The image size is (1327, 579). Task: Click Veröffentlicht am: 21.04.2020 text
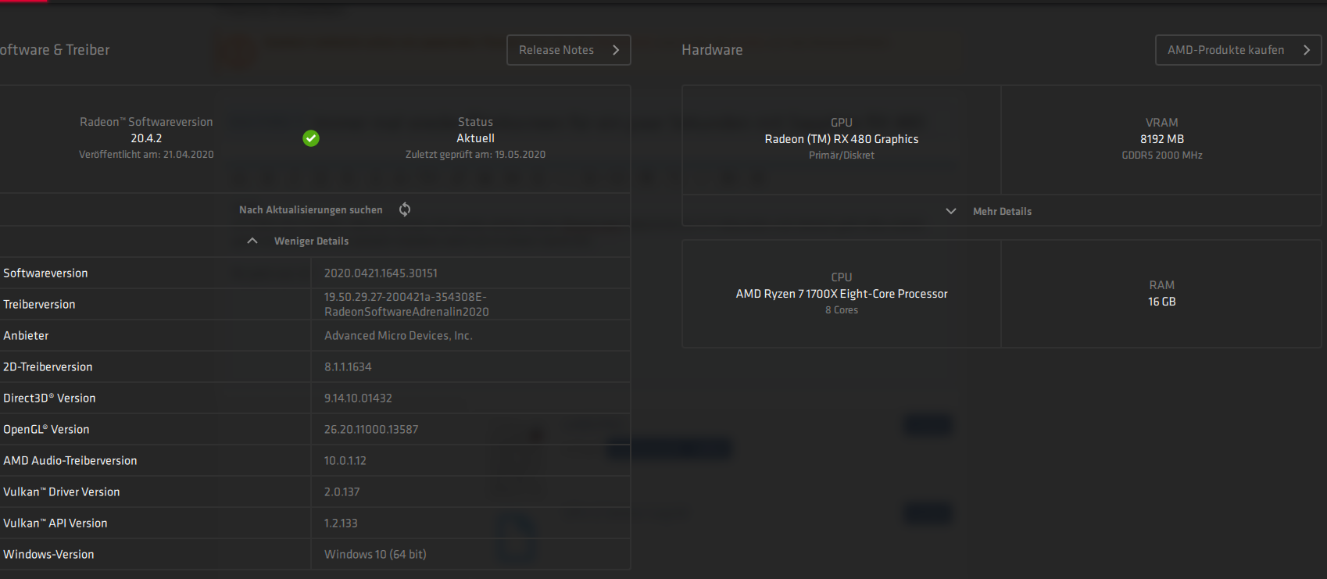(x=146, y=155)
